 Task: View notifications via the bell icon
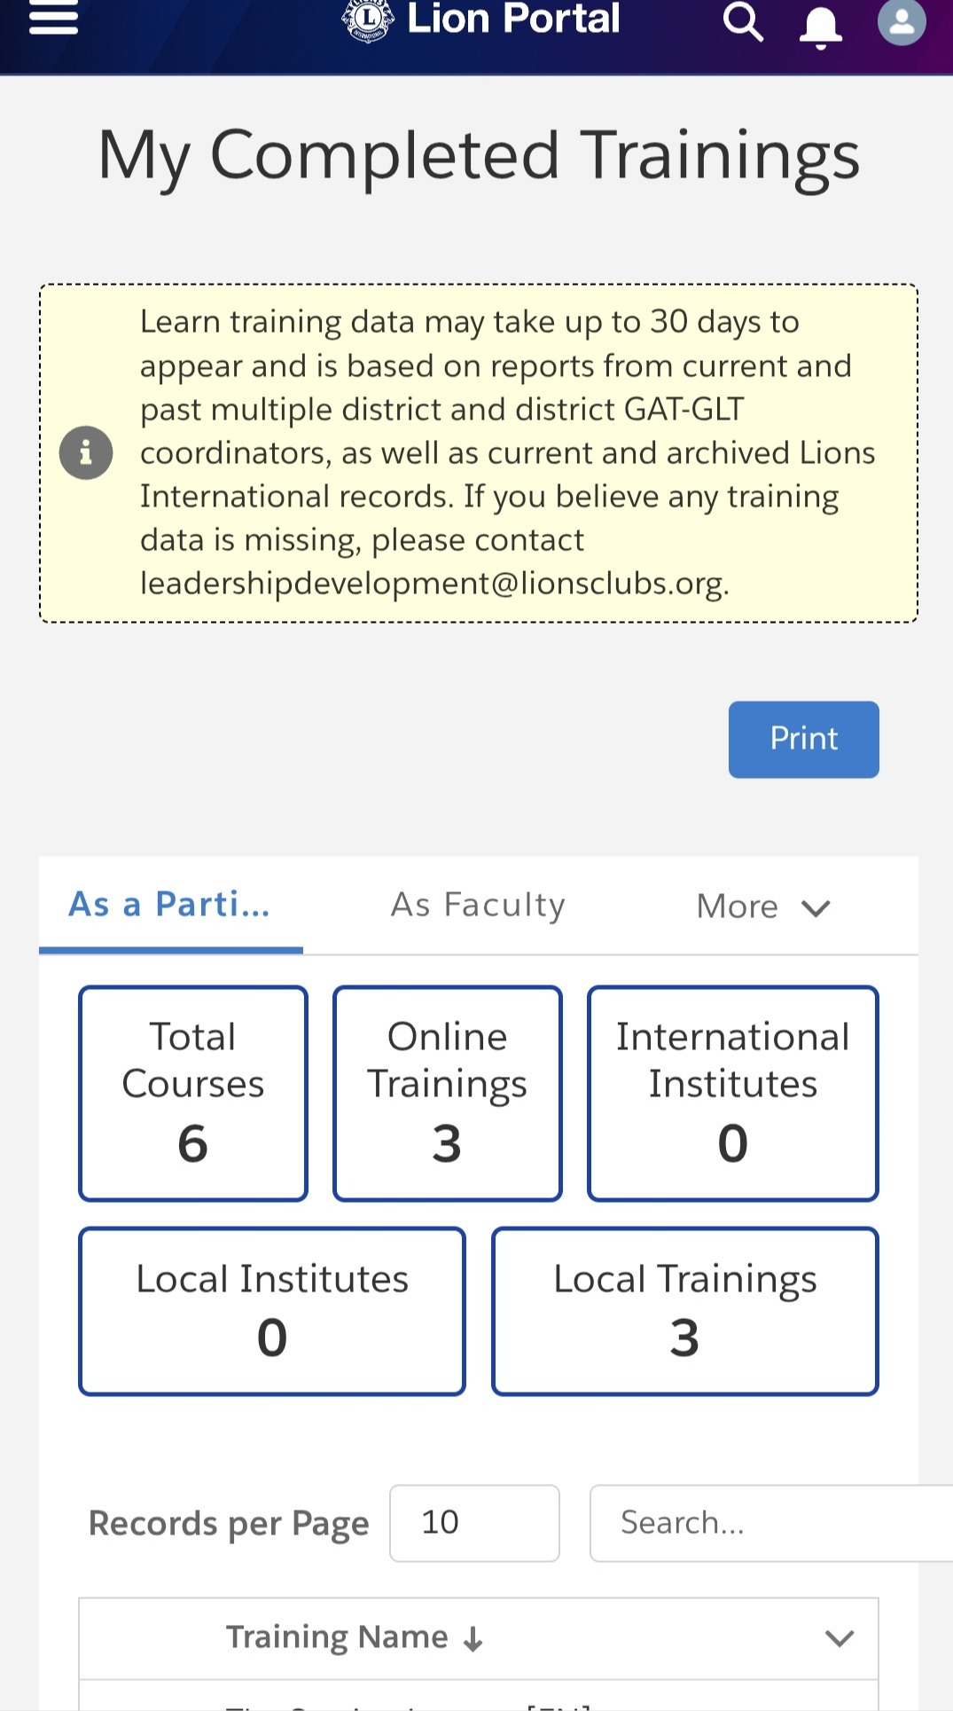pyautogui.click(x=821, y=25)
